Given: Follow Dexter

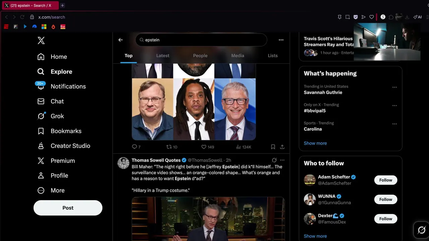Looking at the screenshot, I should pos(385,219).
